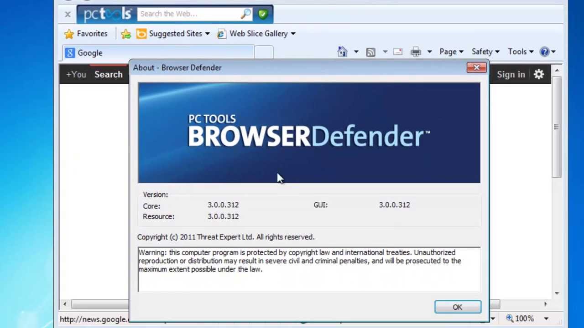Click GUI version number 3.0.0.312
The height and width of the screenshot is (328, 584).
click(x=394, y=205)
